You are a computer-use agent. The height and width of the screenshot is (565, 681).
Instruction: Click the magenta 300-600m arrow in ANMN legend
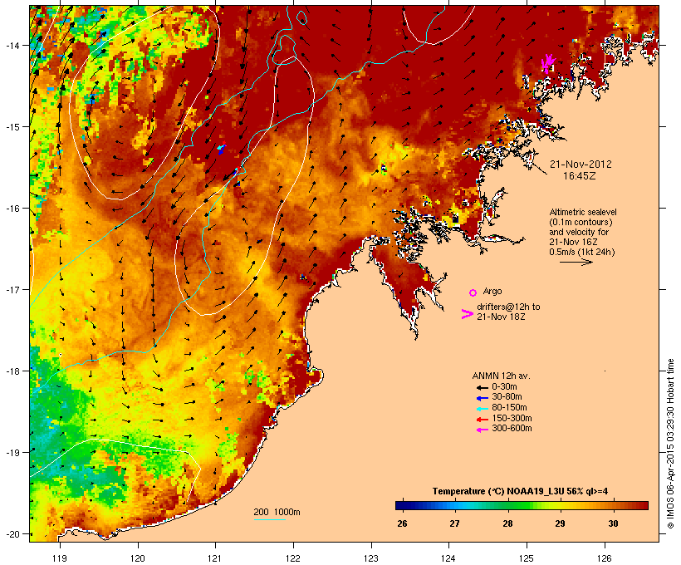click(483, 430)
